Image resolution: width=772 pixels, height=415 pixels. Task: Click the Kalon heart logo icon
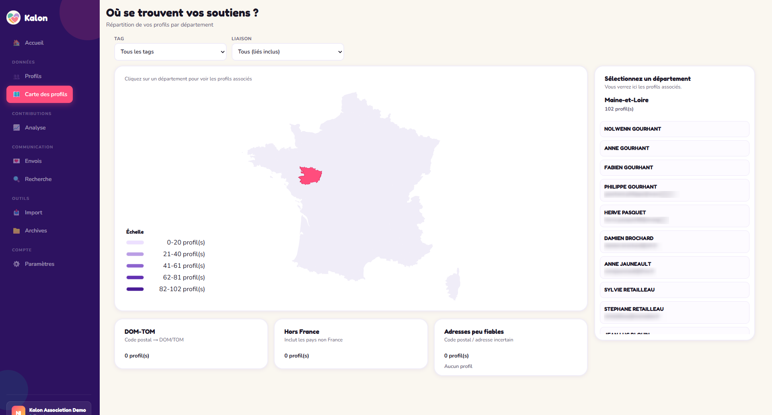click(14, 18)
